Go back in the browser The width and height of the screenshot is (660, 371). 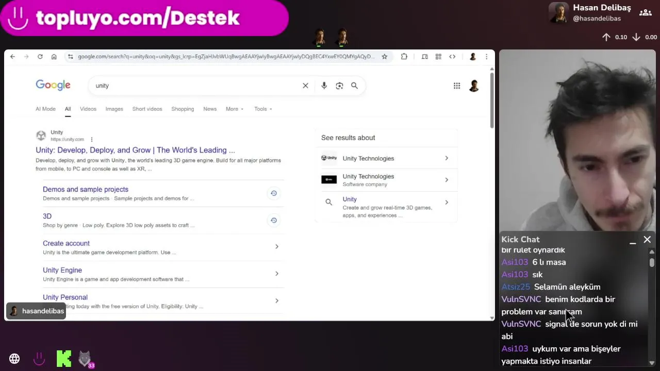pyautogui.click(x=12, y=57)
